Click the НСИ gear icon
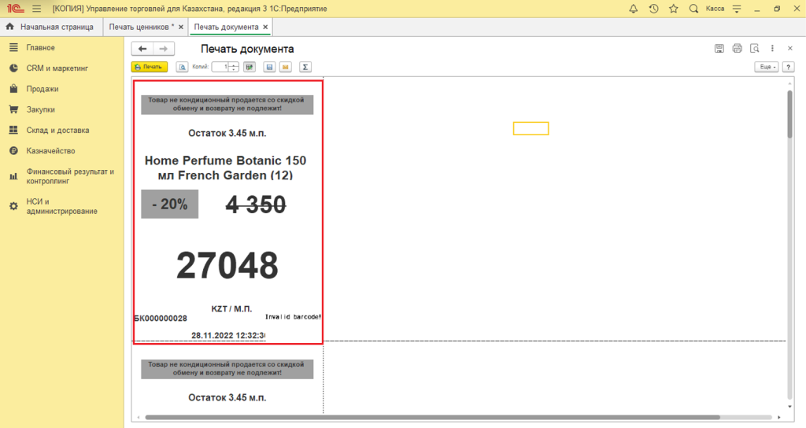Screen dimensions: 806x428 pyautogui.click(x=14, y=206)
